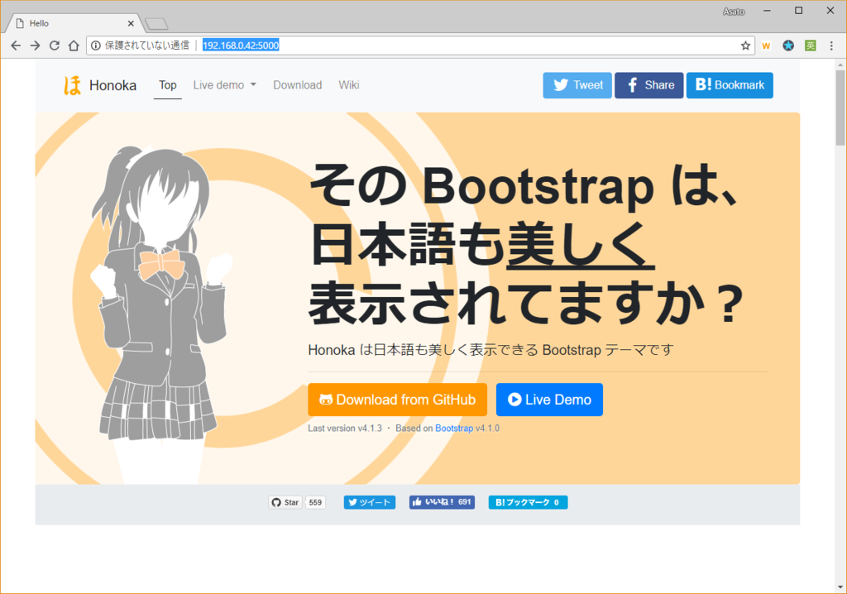The image size is (847, 594).
Task: Open the orange W extension icon
Action: (766, 46)
